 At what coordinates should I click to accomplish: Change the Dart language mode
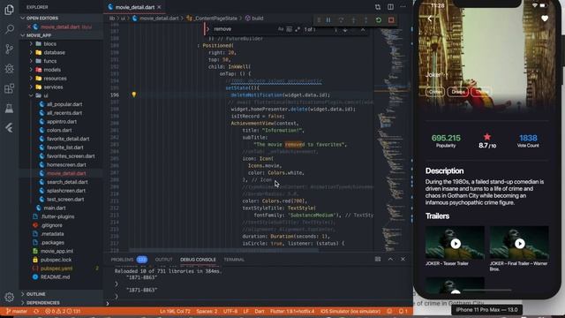coord(260,311)
